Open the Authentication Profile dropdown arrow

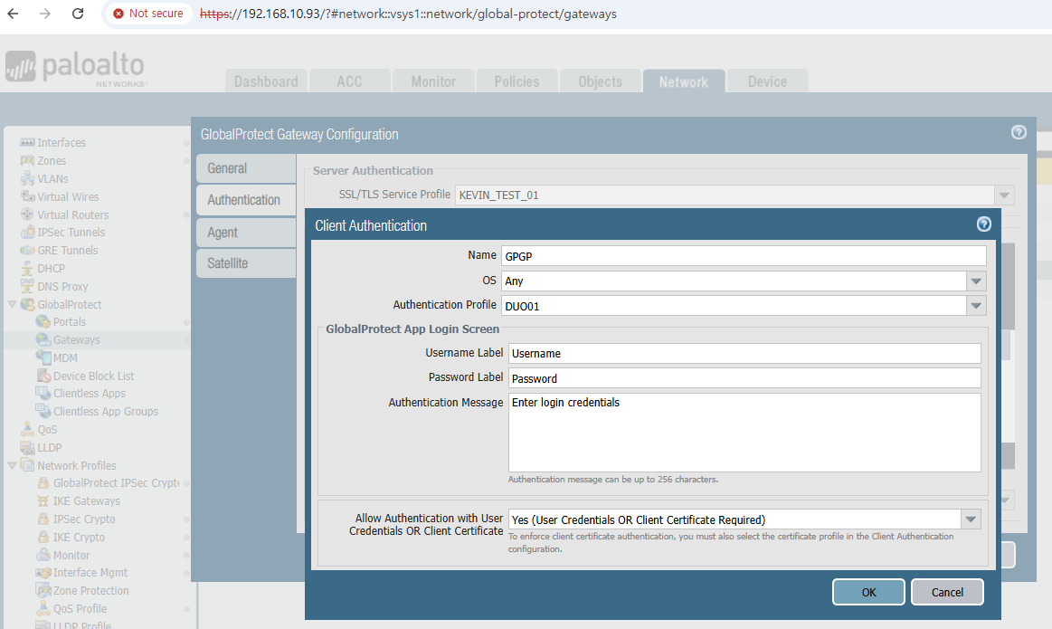coord(976,306)
